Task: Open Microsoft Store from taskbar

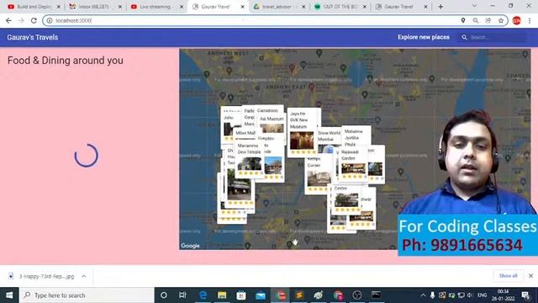Action: pos(241,295)
